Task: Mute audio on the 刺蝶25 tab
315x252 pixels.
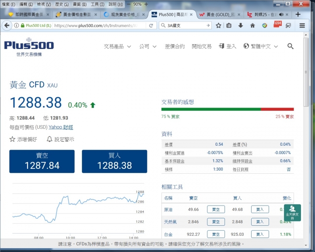Action: coord(281,14)
